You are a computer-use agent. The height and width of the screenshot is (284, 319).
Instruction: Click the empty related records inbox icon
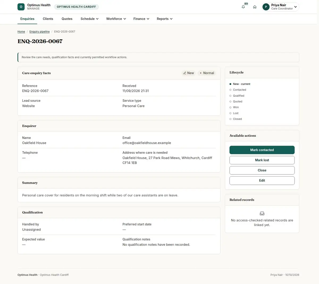coord(262,213)
